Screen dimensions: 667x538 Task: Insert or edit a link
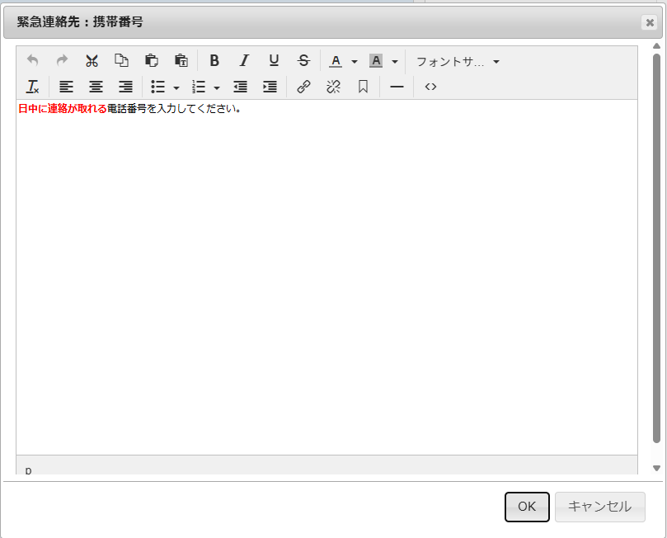[x=303, y=87]
